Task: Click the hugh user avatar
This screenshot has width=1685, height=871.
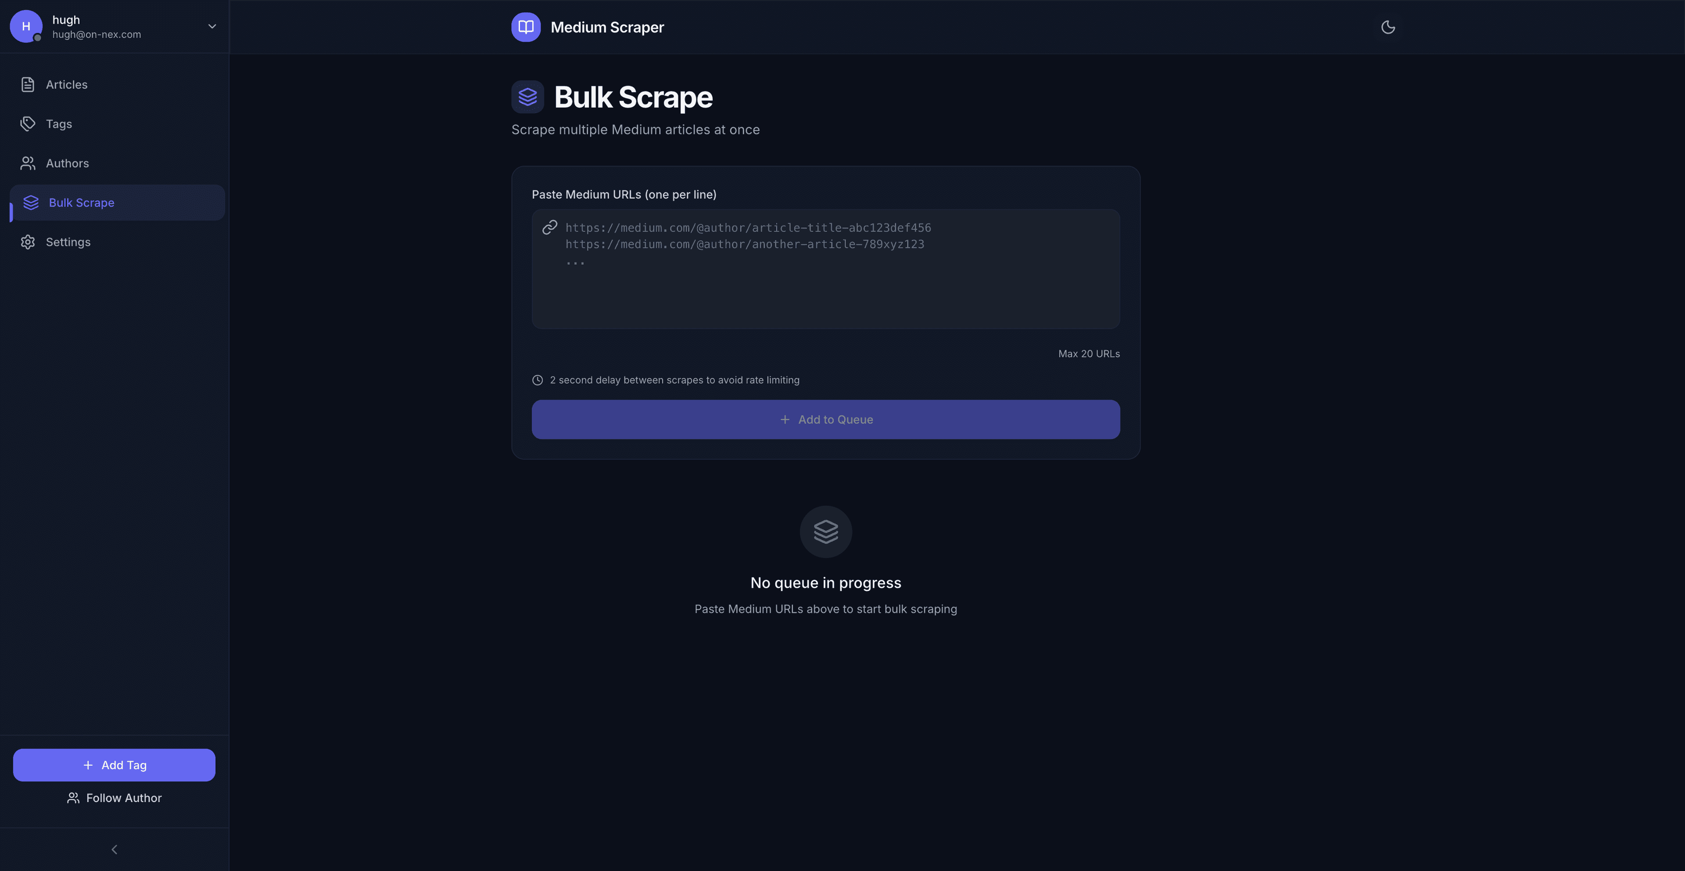Action: 26,26
